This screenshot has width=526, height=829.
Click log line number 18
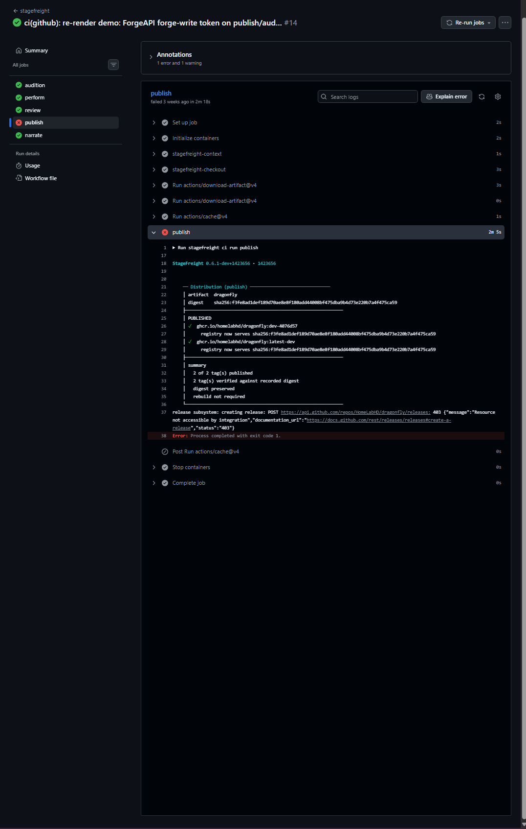[164, 263]
